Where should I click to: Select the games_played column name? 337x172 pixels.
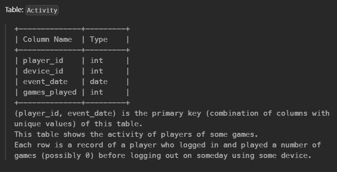[50, 92]
